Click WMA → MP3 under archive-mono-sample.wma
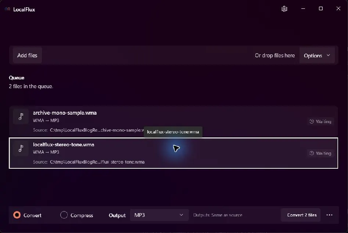This screenshot has height=233, width=348. 46,120
